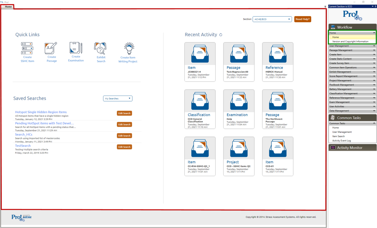377x228 pixels.
Task: Select Version and Copyright Information menu item
Action: click(350, 42)
